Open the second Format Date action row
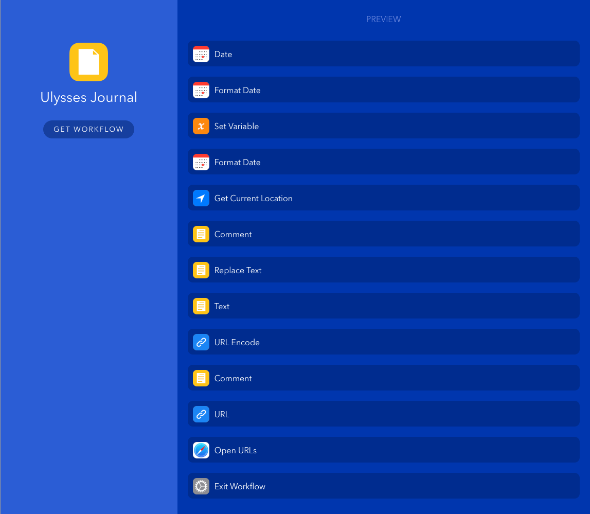The height and width of the screenshot is (514, 590). (383, 162)
